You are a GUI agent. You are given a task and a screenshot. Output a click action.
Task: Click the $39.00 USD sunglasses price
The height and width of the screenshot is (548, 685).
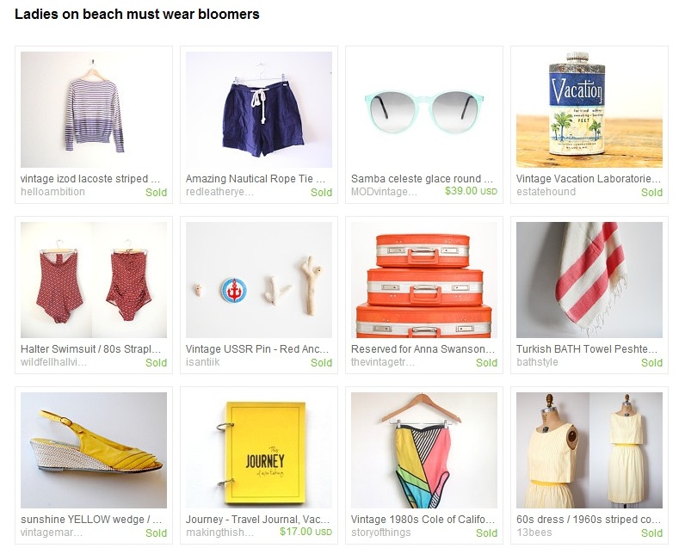[x=471, y=191]
